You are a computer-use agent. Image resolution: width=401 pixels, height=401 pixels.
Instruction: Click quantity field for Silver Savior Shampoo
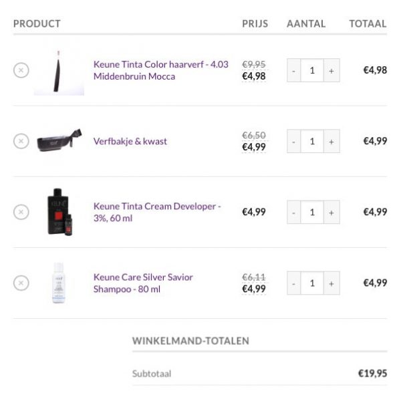click(312, 283)
